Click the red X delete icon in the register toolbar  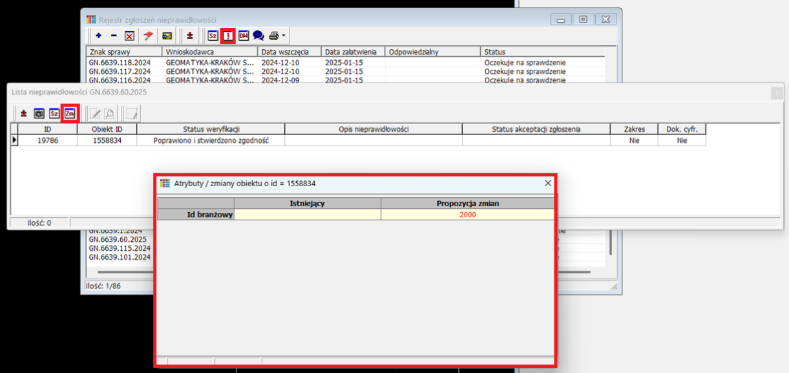(129, 36)
